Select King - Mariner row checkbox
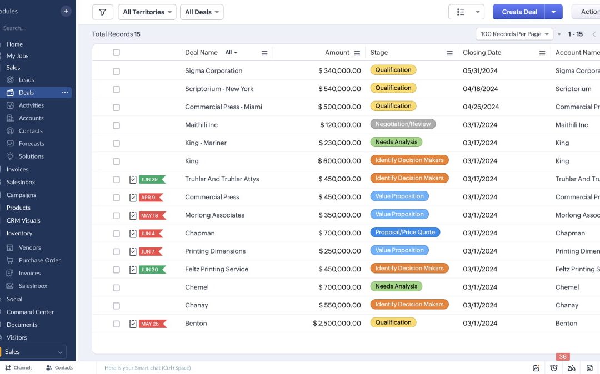This screenshot has height=374, width=600. [x=116, y=143]
